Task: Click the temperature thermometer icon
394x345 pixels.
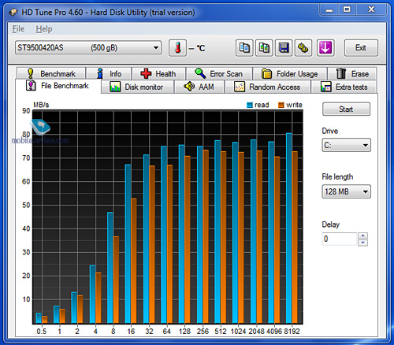Action: [x=177, y=48]
